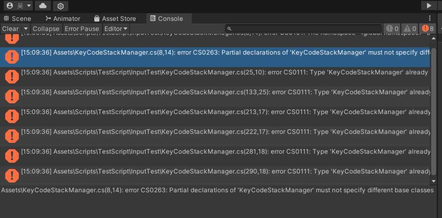The height and width of the screenshot is (218, 442).
Task: Open the Asset Store tab
Action: [115, 18]
